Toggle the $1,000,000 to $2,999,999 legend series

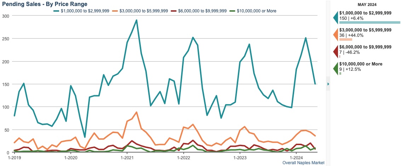coord(82,11)
